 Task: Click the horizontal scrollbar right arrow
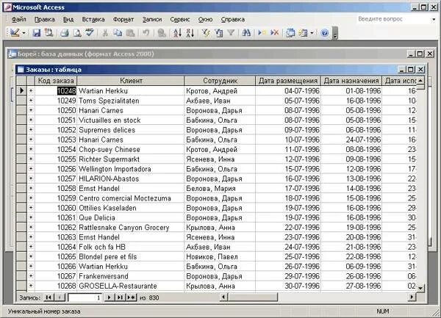[x=412, y=297]
